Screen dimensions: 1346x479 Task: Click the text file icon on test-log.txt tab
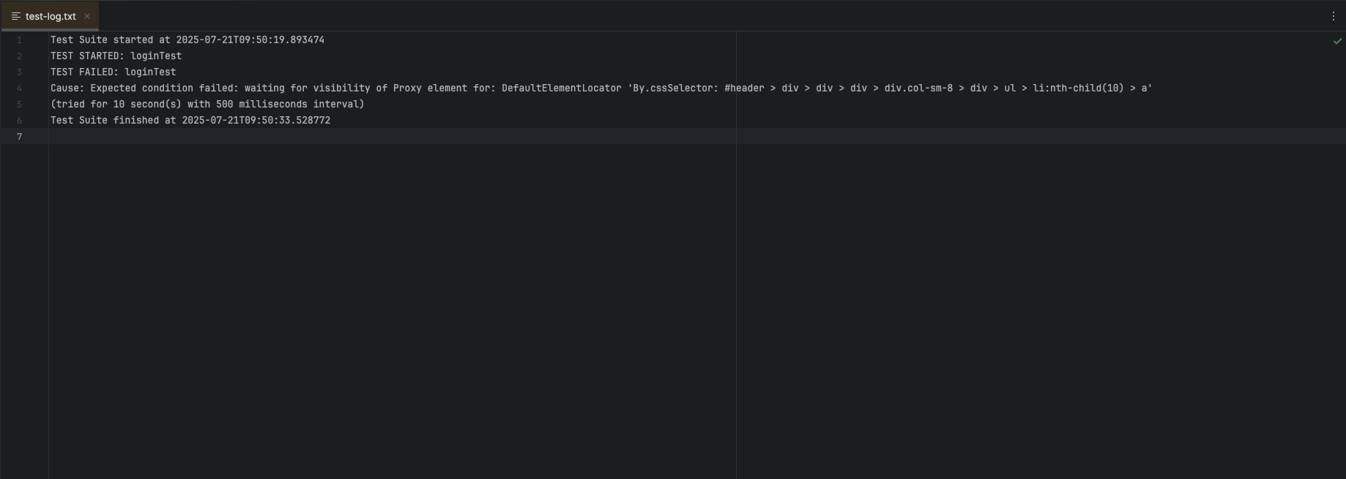pos(15,16)
